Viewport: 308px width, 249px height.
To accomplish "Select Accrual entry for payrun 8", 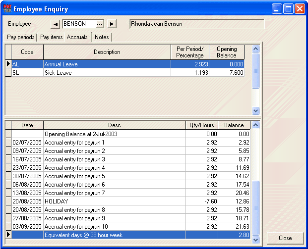I will [x=128, y=210].
